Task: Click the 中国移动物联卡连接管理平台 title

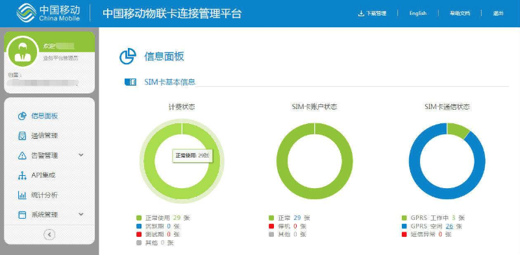Action: 172,14
